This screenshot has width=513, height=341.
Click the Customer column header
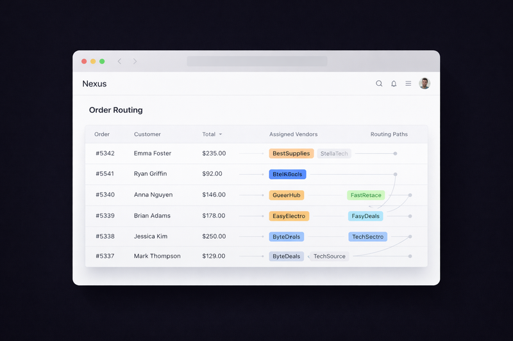tap(147, 134)
